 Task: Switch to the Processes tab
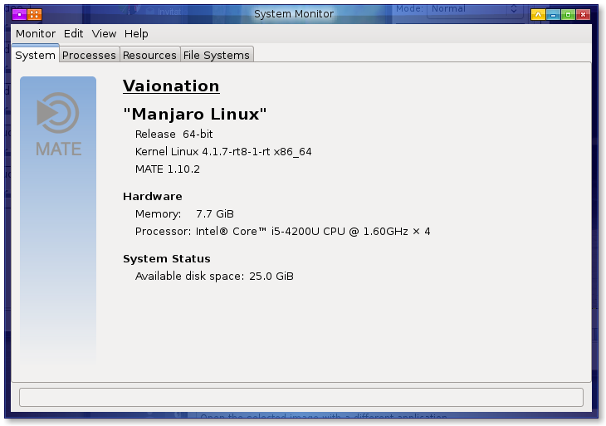[89, 56]
